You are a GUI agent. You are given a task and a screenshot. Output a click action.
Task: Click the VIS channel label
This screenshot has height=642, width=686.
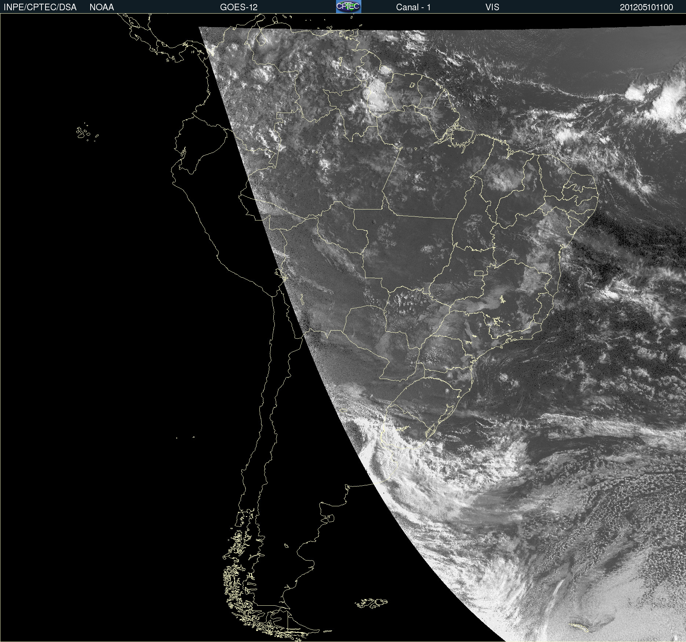click(492, 7)
